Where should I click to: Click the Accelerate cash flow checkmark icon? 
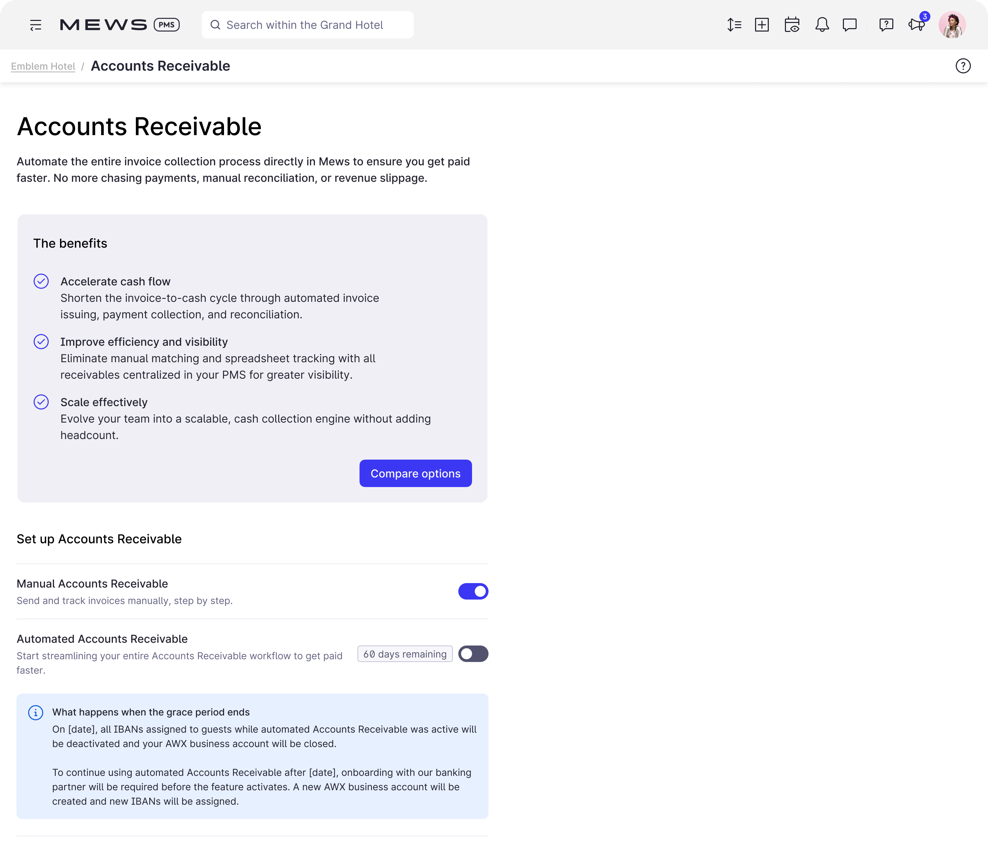41,281
